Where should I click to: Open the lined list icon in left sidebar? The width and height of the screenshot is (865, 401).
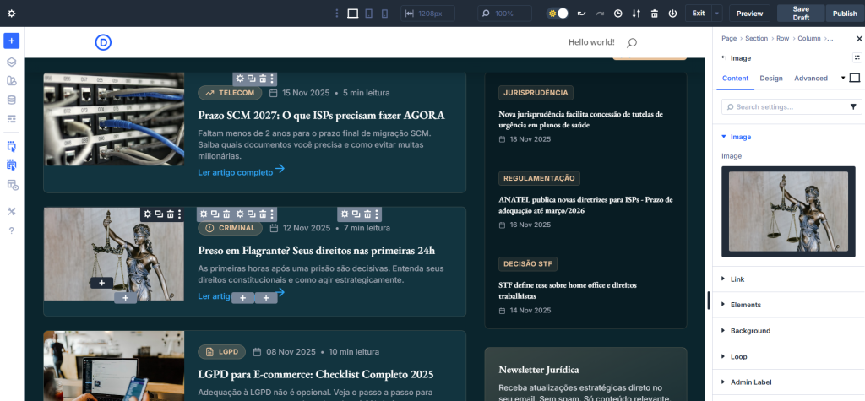[x=12, y=118]
